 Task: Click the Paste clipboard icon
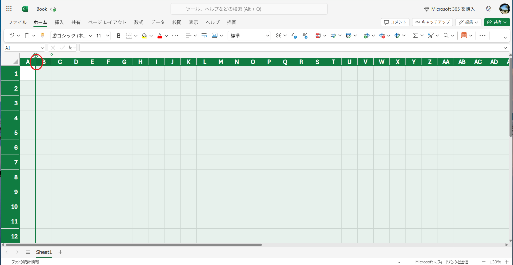pos(27,35)
